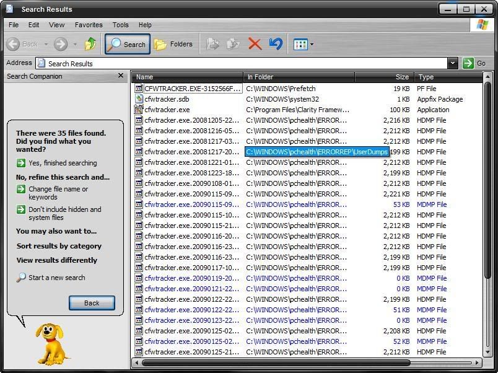
Task: Select the cfwtracker.exe application file icon
Action: click(x=139, y=110)
